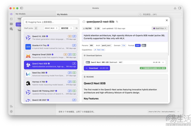Expand the Qwen3 Next 80B A3B Instruct download option
The height and width of the screenshot is (126, 191).
(x=125, y=62)
